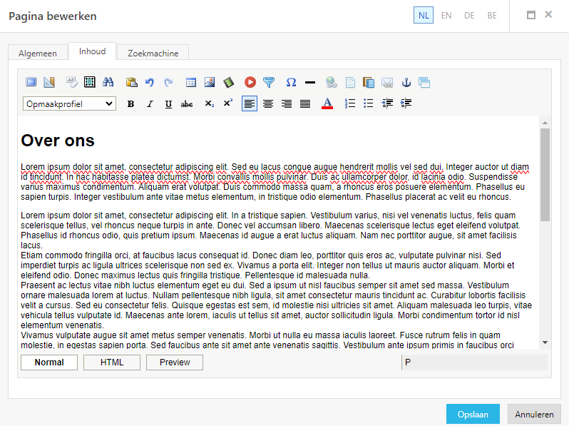Viewport: 569px width, 426px height.
Task: Switch to DE language
Action: (x=469, y=15)
